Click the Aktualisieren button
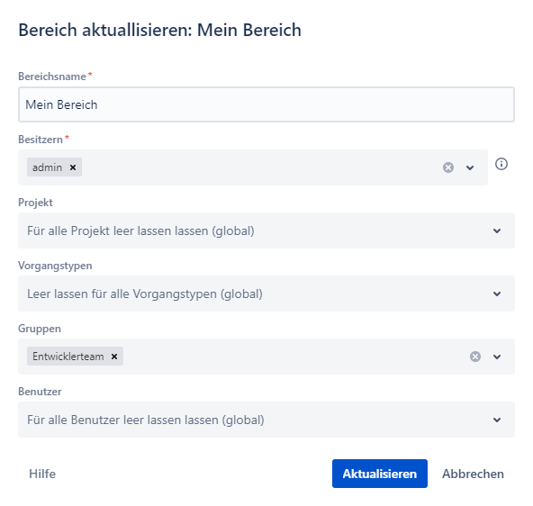The width and height of the screenshot is (533, 506). pyautogui.click(x=380, y=474)
